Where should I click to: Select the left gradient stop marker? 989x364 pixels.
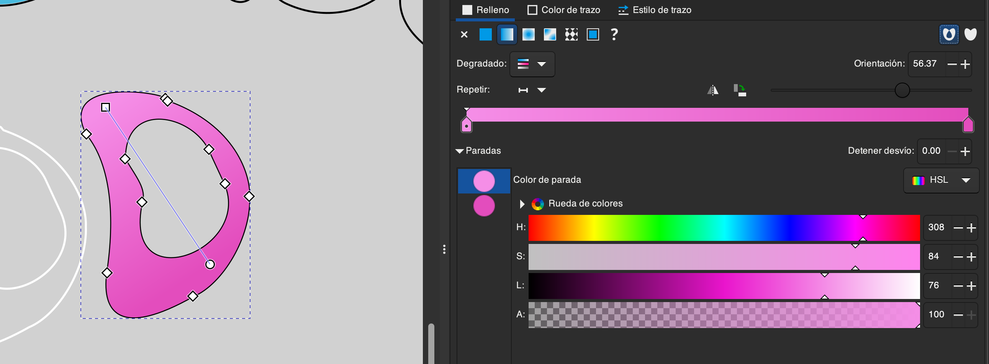[x=466, y=125]
